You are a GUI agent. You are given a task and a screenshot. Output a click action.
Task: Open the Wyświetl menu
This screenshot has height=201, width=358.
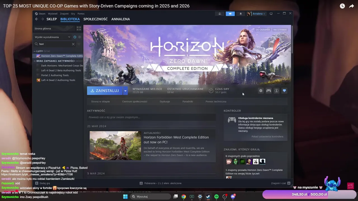pos(53,14)
